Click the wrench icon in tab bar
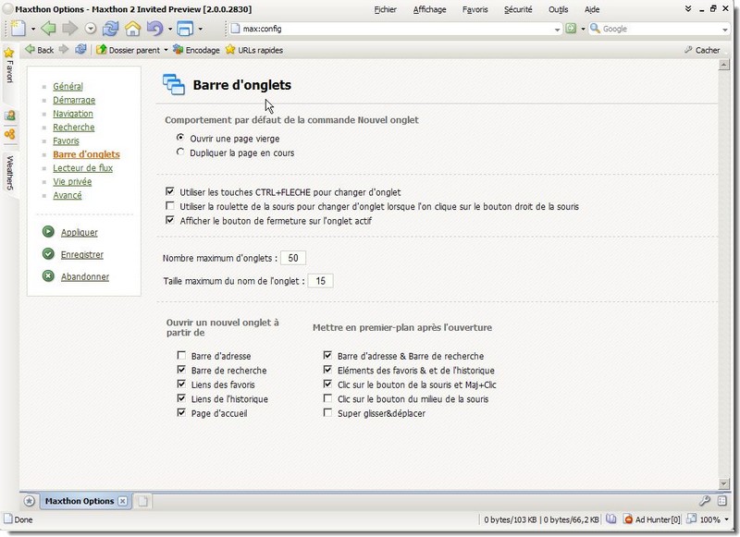 pos(705,501)
